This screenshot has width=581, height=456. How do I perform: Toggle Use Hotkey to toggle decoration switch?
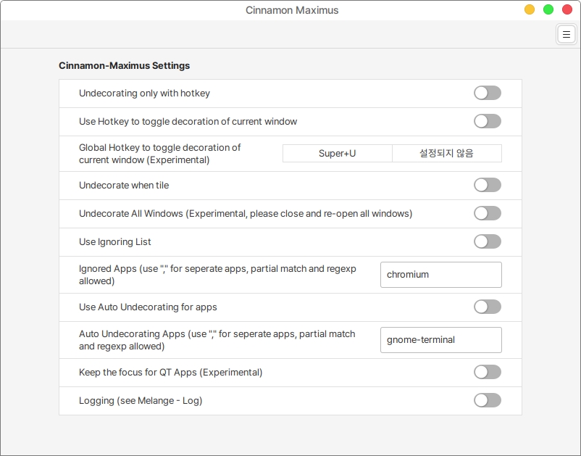point(487,121)
